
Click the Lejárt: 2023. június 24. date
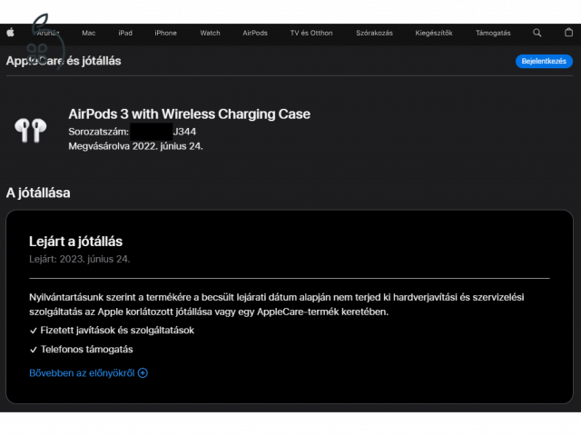(80, 259)
